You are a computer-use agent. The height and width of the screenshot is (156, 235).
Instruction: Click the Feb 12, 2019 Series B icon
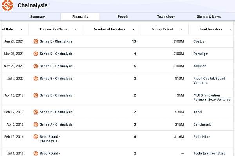[36, 112]
